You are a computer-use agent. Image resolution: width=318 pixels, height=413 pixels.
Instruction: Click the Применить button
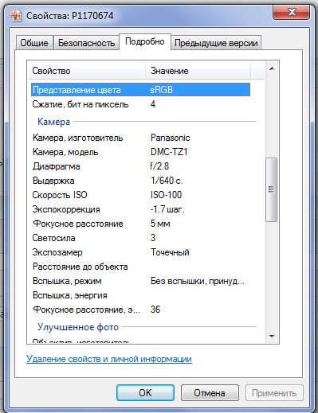[x=274, y=393]
